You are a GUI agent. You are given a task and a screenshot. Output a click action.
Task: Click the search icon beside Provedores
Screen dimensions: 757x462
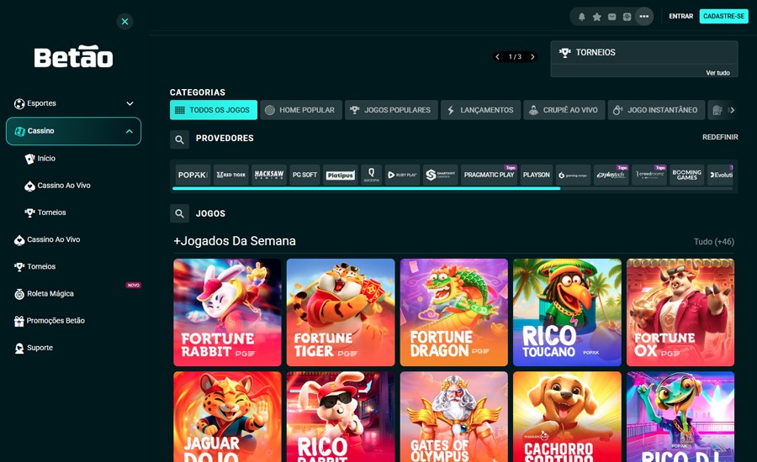tap(179, 139)
